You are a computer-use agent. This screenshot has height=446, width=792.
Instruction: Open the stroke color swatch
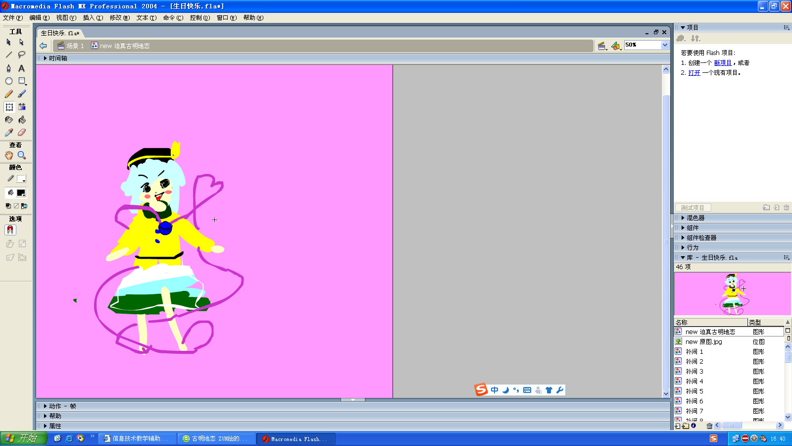[x=21, y=179]
